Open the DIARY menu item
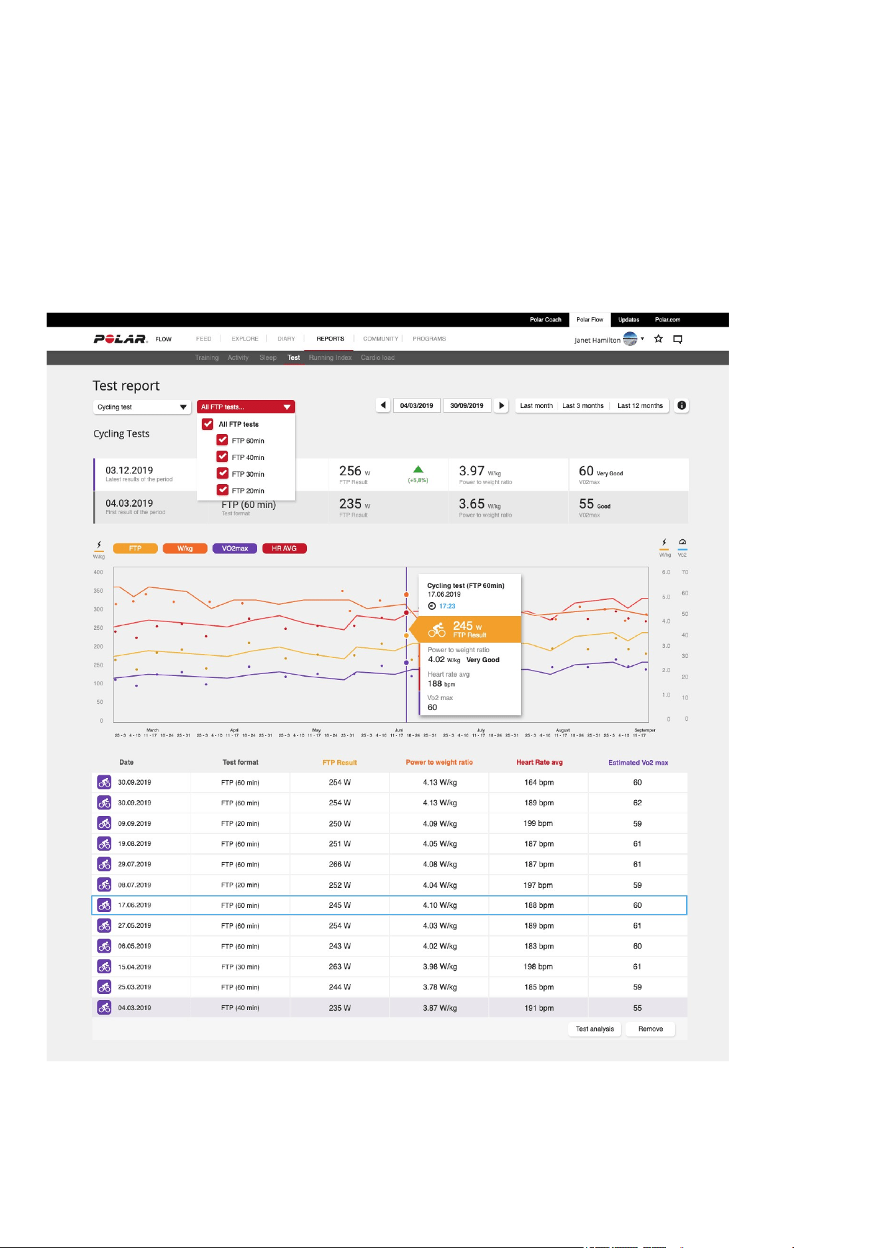Screen dimensions: 882x1248 tap(286, 339)
